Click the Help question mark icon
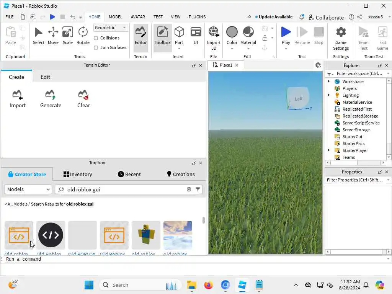The height and width of the screenshot is (294, 392). pyautogui.click(x=351, y=17)
